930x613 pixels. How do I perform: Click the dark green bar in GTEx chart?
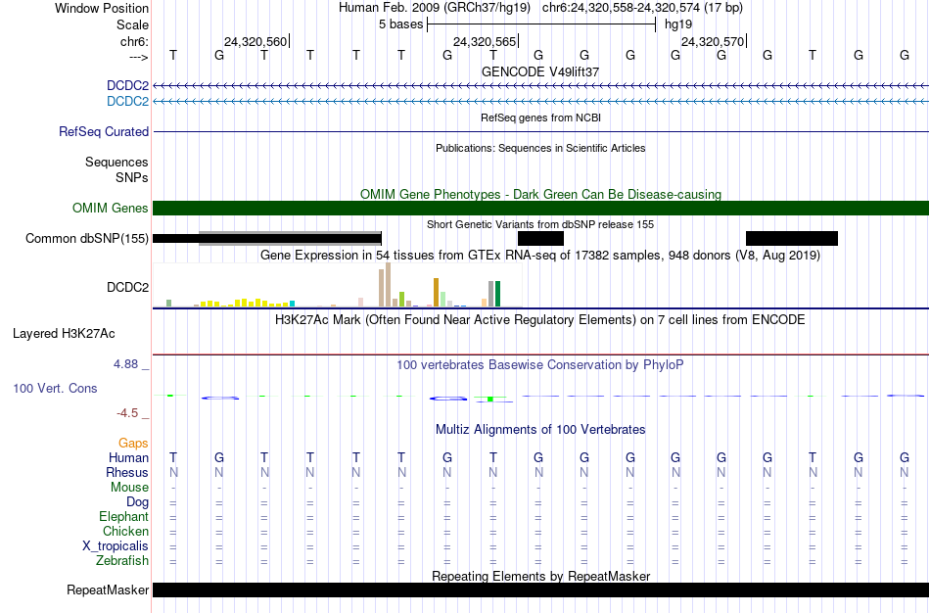(x=498, y=295)
